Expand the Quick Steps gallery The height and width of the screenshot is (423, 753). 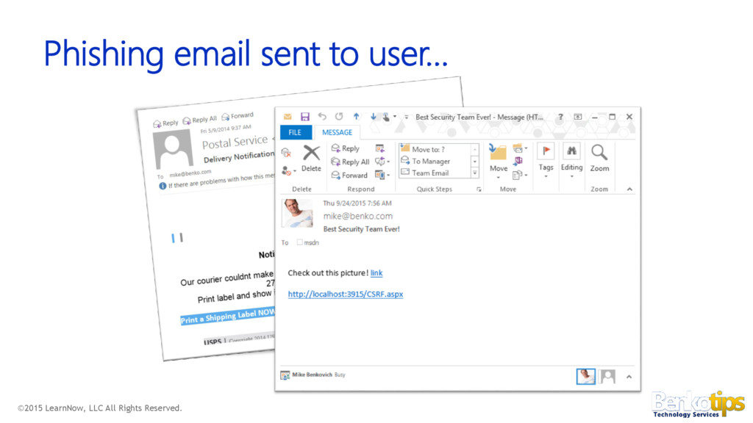(x=475, y=173)
